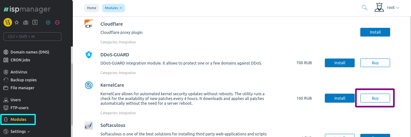Select Modules in the sidebar menu
Screen dimensions: 411x137
18,120
